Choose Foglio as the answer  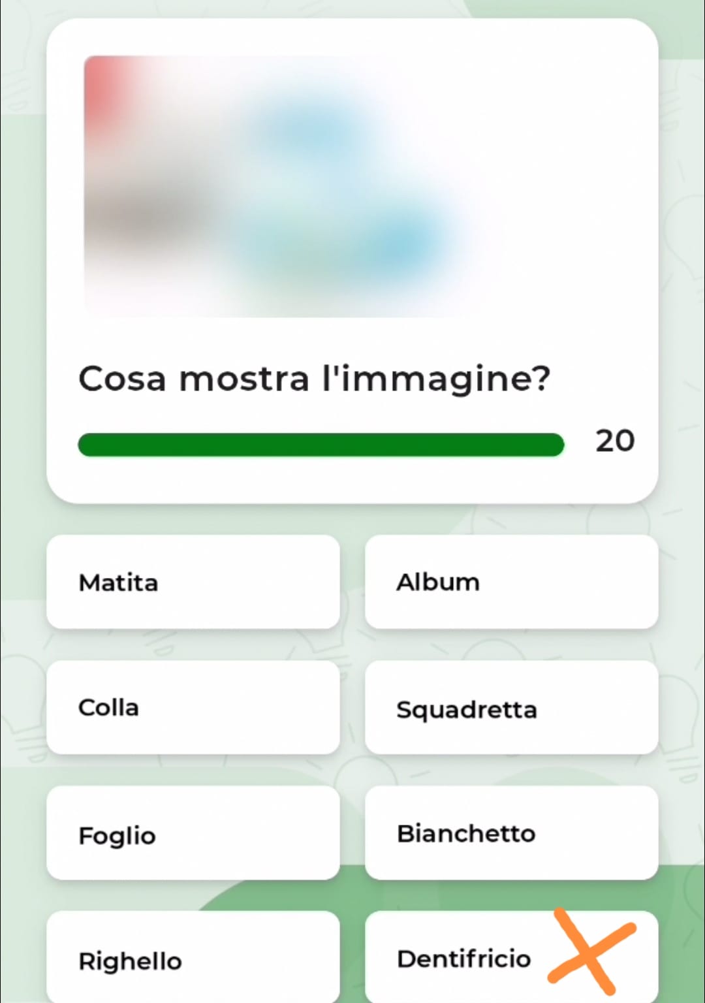(x=193, y=833)
